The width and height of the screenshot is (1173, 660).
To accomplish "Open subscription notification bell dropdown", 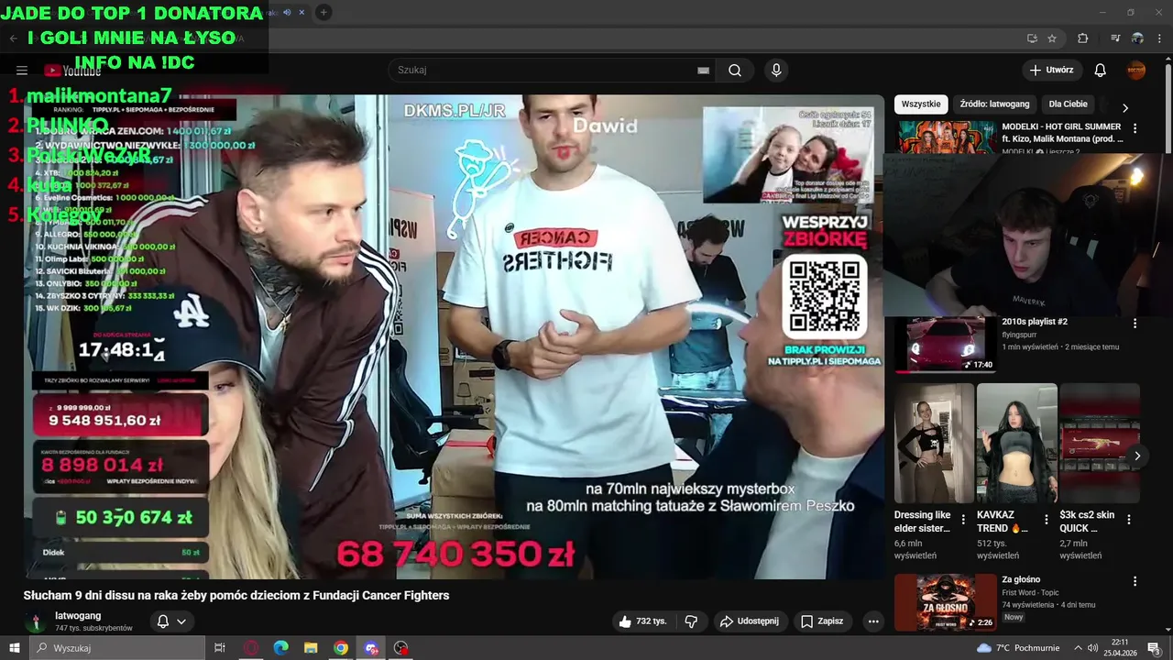I will [171, 621].
